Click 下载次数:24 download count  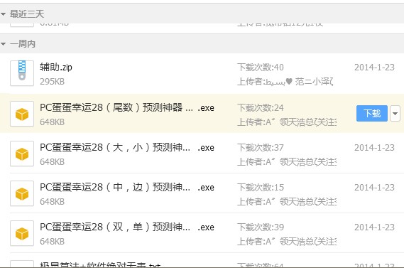pos(261,107)
